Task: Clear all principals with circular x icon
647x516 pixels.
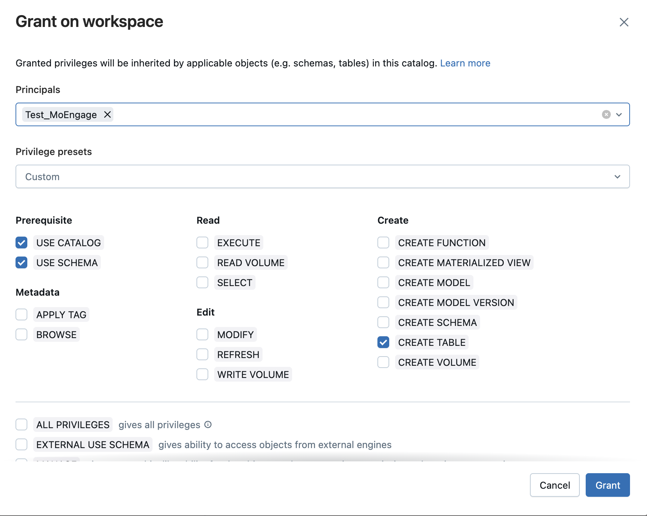Action: (606, 114)
